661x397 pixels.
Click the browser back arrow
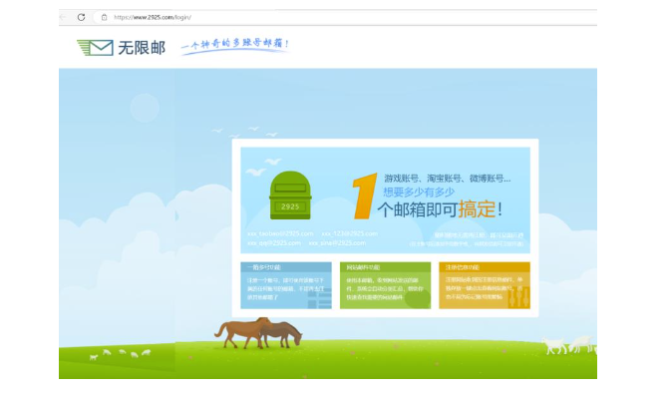(63, 17)
